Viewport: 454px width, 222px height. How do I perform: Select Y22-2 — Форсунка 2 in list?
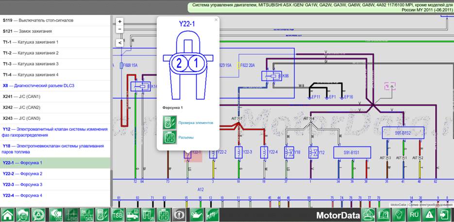point(23,174)
